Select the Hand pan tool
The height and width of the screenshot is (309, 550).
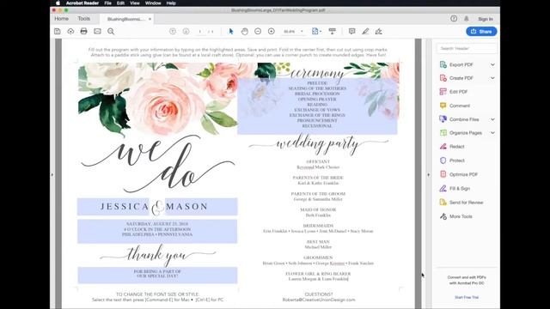pyautogui.click(x=244, y=32)
